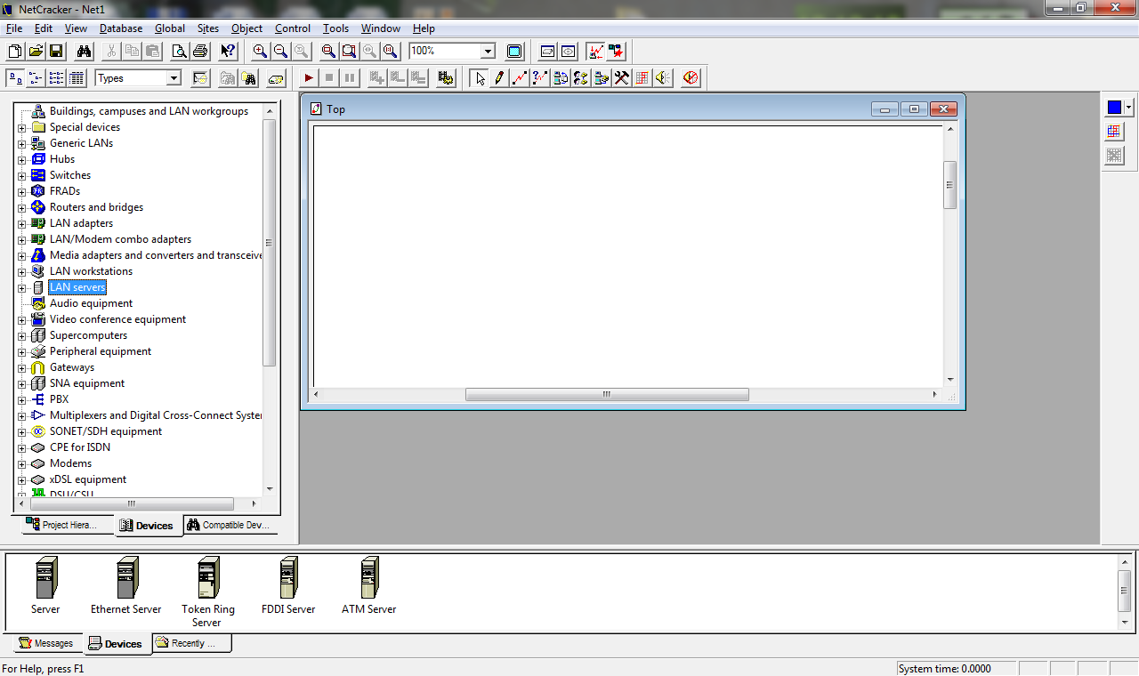Start the simulation with the red play button
This screenshot has height=676, width=1139.
click(308, 78)
